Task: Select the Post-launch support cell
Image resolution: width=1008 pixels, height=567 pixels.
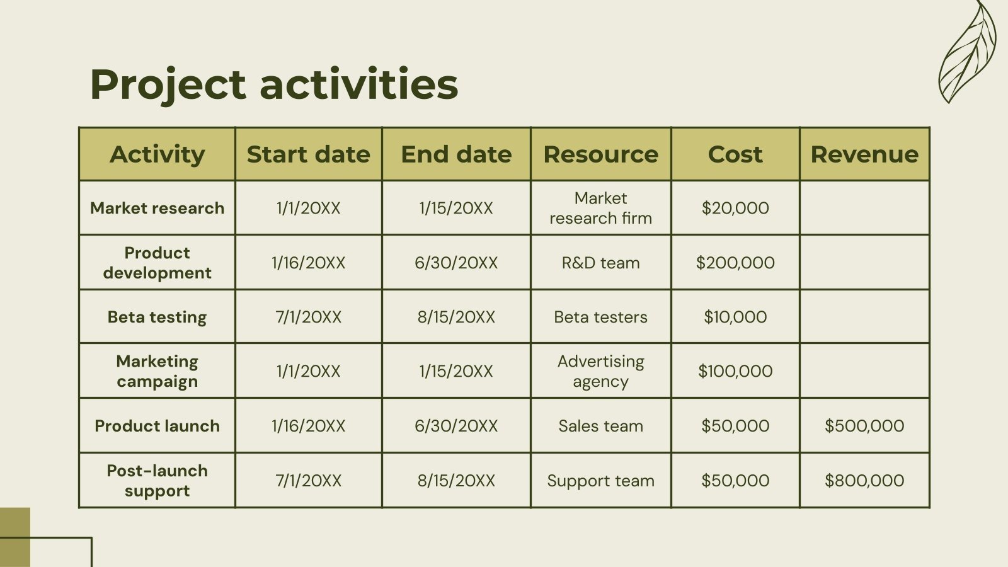Action: pos(157,481)
